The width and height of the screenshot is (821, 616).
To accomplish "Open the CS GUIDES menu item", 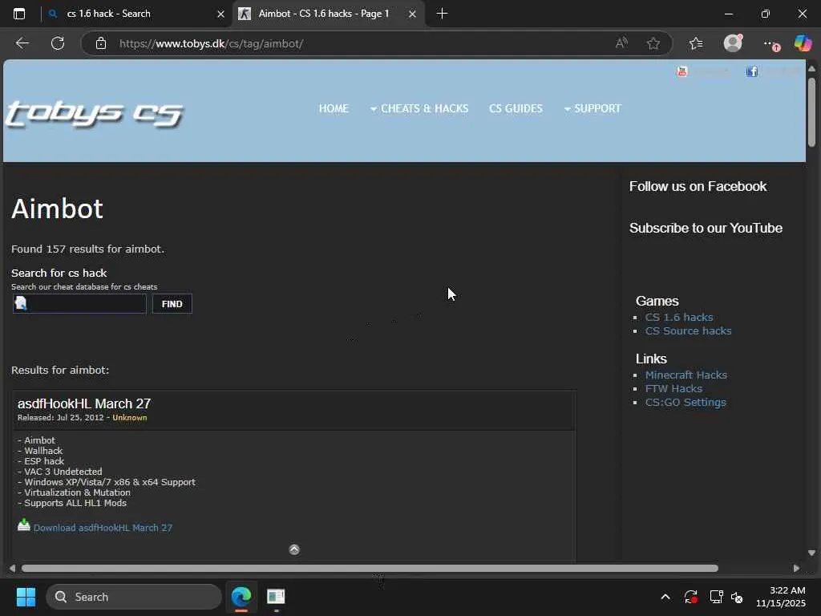I will 516,108.
